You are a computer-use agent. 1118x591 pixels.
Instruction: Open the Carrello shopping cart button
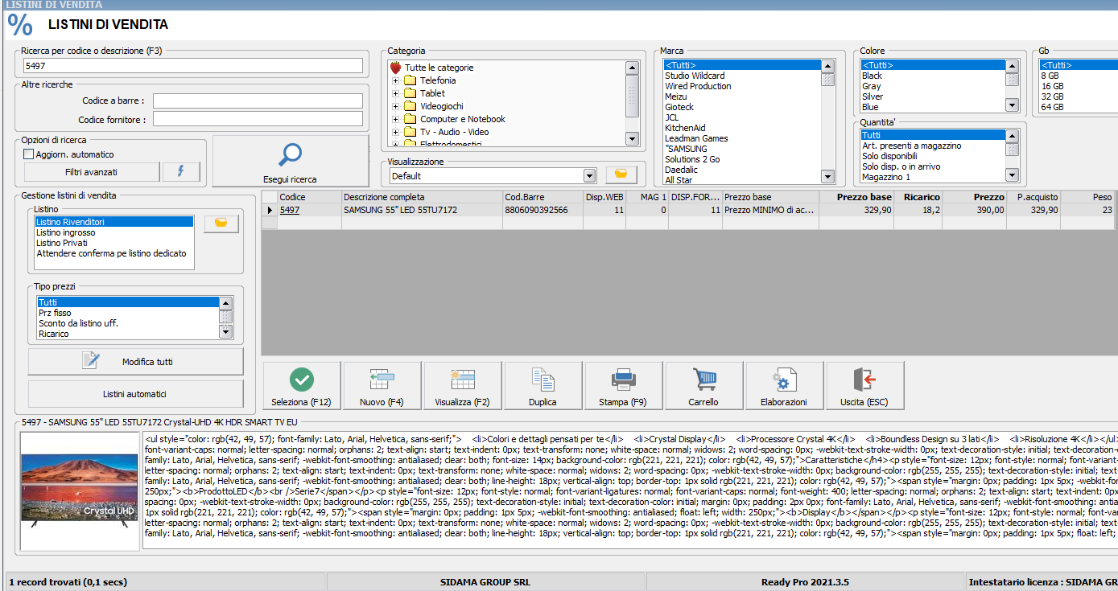pos(704,386)
